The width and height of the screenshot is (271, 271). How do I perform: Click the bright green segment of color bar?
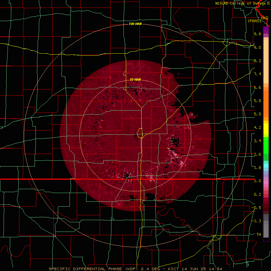(x=266, y=145)
